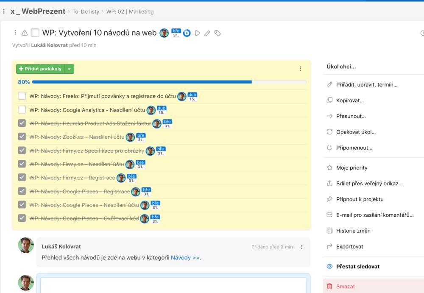The image size is (424, 293).
Task: Open the WP: Návody: Freelo subtask title
Action: 103,96
